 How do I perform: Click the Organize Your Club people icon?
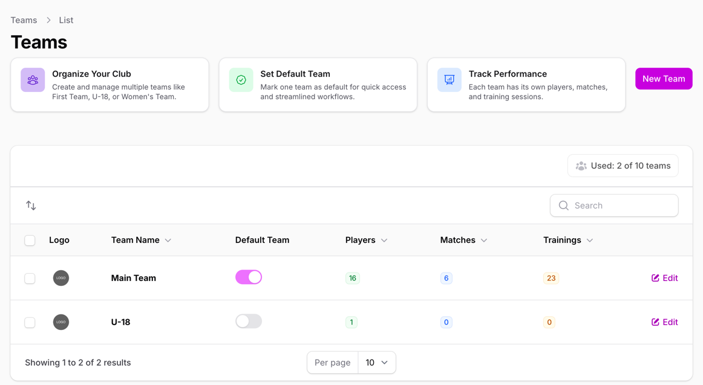[33, 80]
